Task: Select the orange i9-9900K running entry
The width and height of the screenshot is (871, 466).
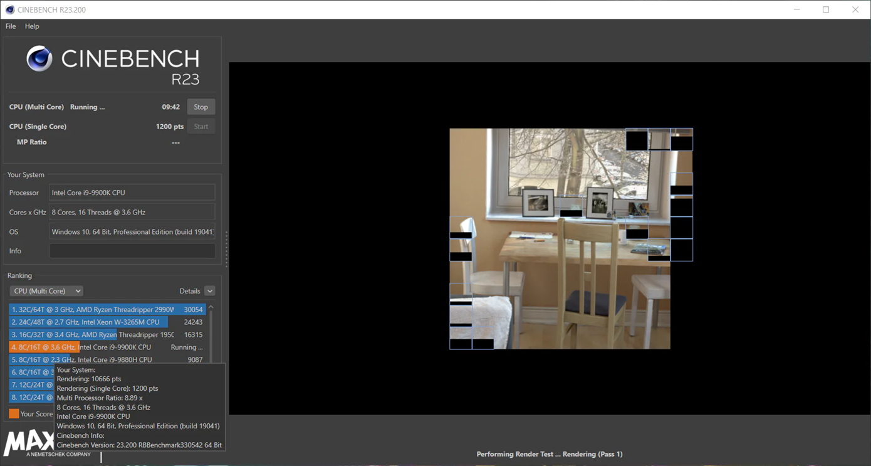Action: [107, 347]
